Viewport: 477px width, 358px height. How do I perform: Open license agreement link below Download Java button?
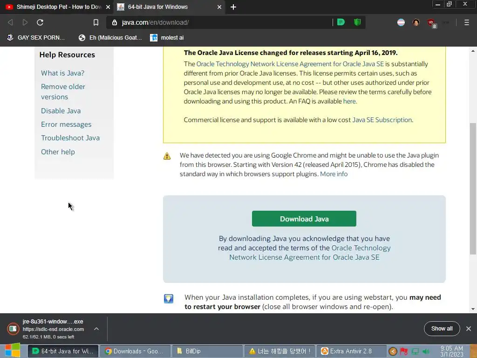pyautogui.click(x=304, y=253)
